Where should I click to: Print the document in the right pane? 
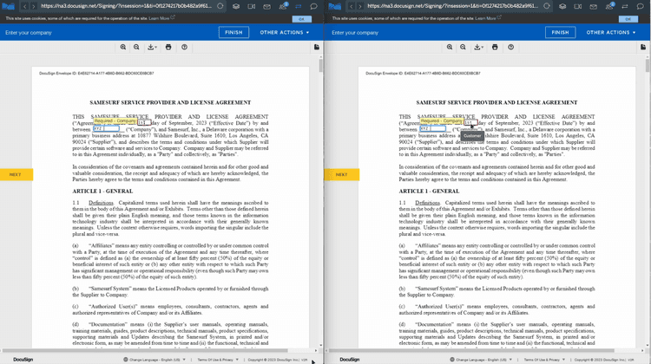[495, 48]
